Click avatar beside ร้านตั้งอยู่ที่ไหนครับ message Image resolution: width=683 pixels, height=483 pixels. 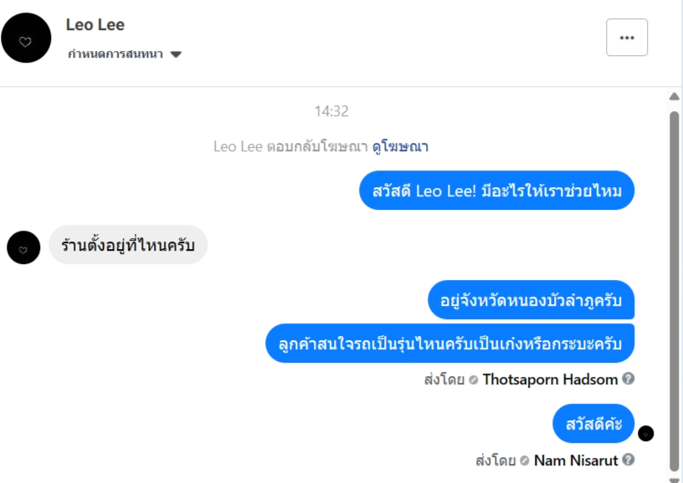click(x=23, y=247)
